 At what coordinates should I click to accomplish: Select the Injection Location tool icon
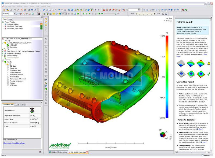pyautogui.click(x=17, y=13)
